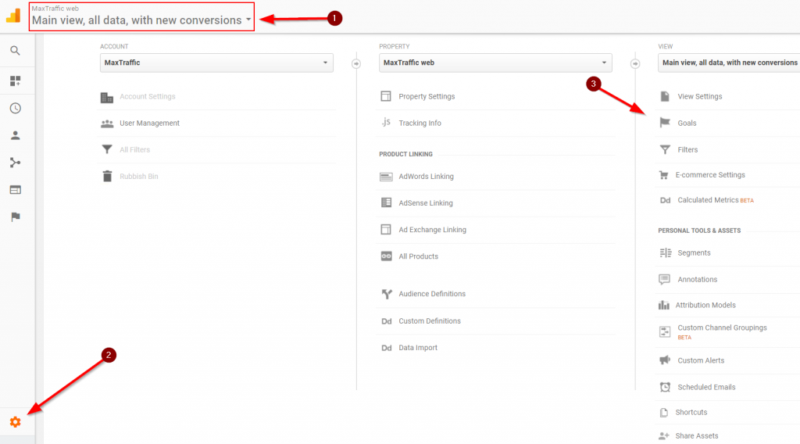Viewport: 800px width, 444px height.
Task: Click the All Filters funnel icon
Action: click(x=107, y=149)
